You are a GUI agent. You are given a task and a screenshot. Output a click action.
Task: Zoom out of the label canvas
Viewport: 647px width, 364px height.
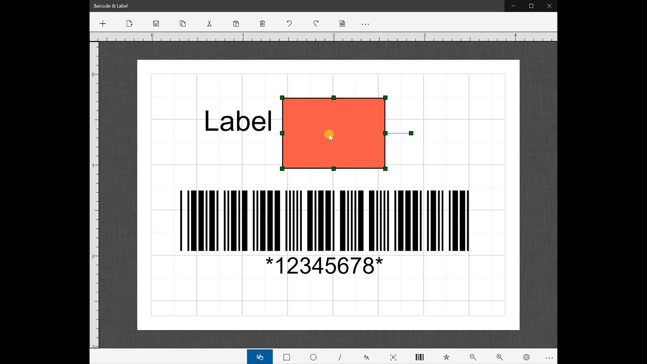[473, 357]
